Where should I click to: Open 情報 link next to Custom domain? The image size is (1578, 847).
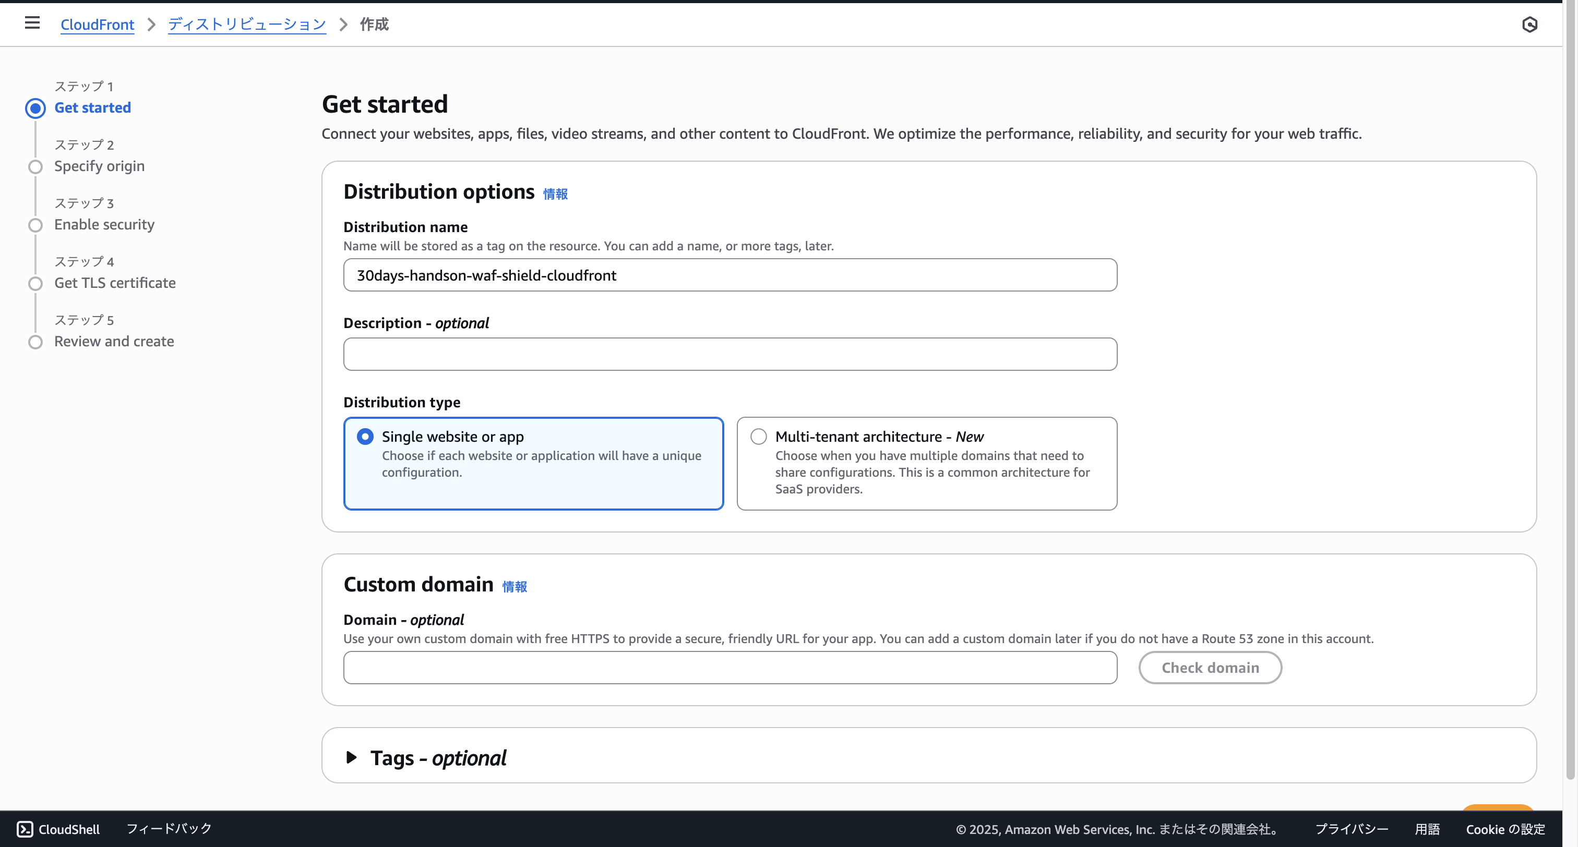pyautogui.click(x=514, y=587)
